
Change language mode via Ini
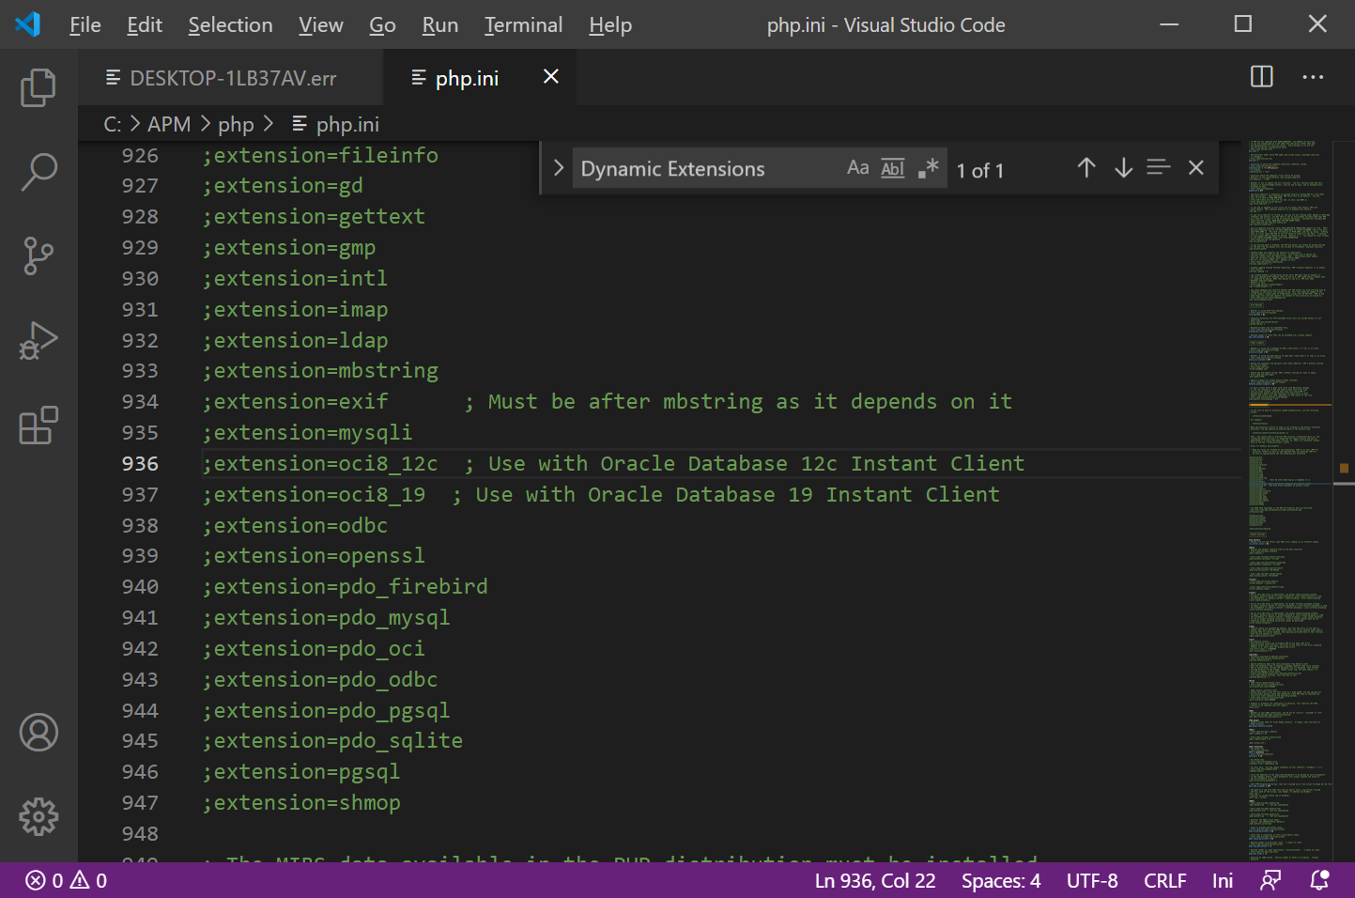coord(1223,880)
